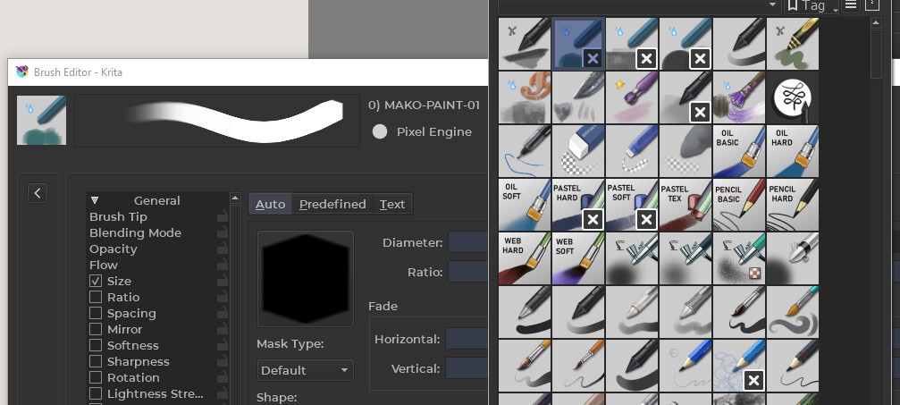This screenshot has height=405, width=900.
Task: Choose the white eraser block preset
Action: [578, 151]
